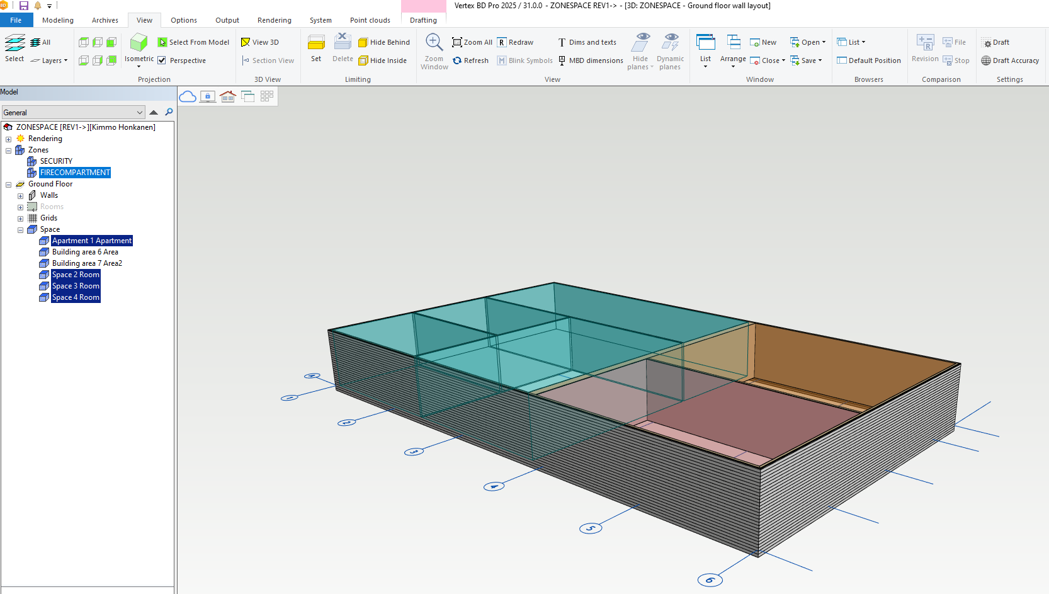The image size is (1049, 594).
Task: Click the Set limiting icon
Action: (316, 43)
